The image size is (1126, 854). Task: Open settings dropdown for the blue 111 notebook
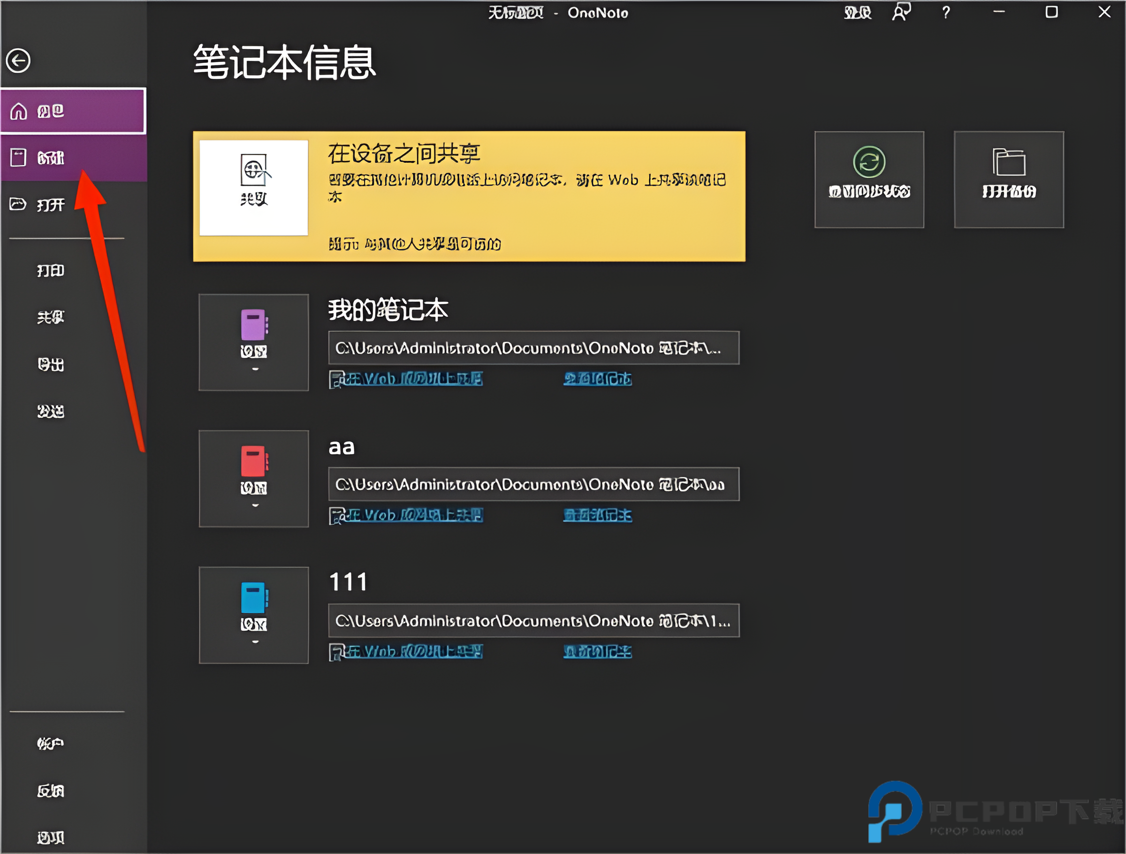pyautogui.click(x=253, y=615)
